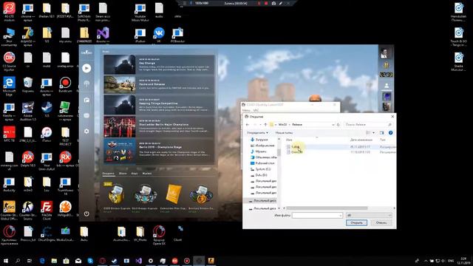Open the Mail app from the taskbar
The image size is (473, 266).
point(78,261)
